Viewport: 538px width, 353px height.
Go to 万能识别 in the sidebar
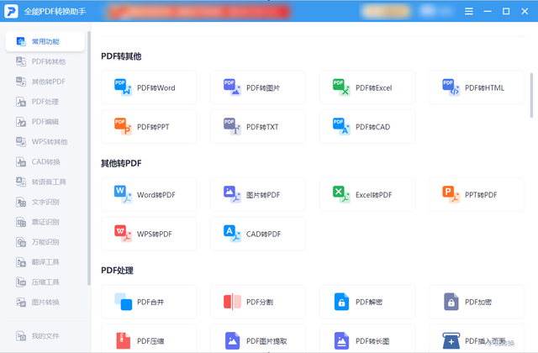[x=45, y=242]
